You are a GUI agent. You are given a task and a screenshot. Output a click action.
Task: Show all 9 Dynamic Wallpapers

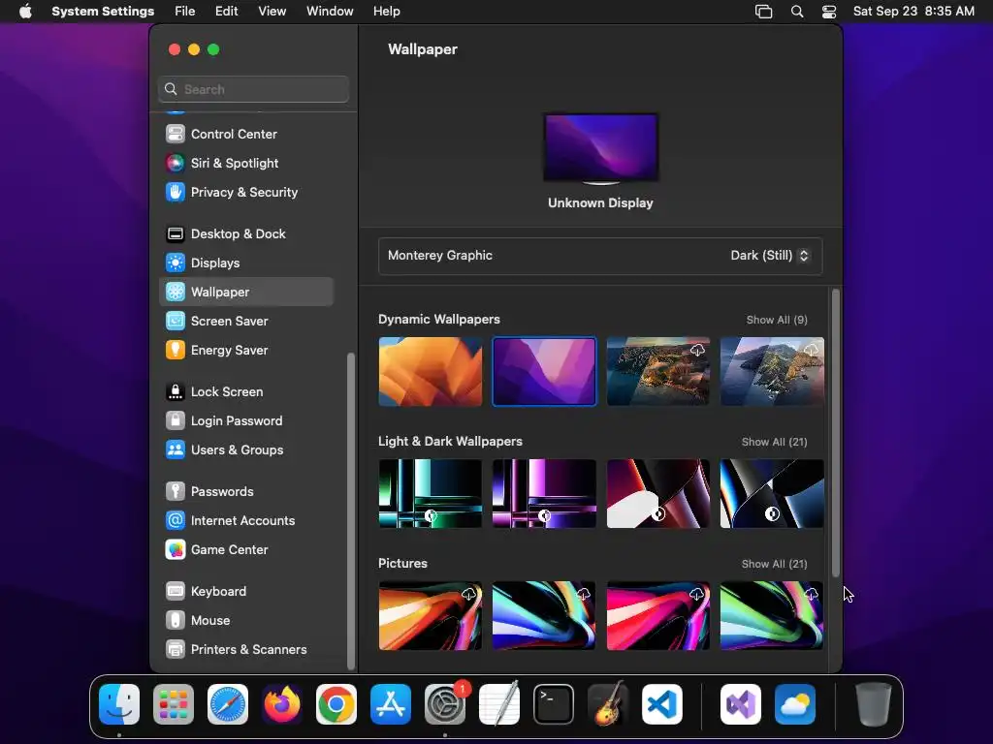pos(777,320)
